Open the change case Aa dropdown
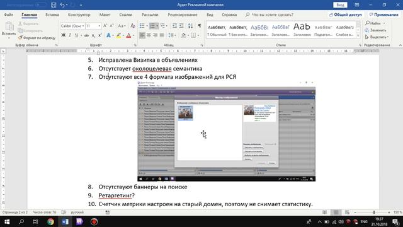This screenshot has width=403, height=227. 122,26
